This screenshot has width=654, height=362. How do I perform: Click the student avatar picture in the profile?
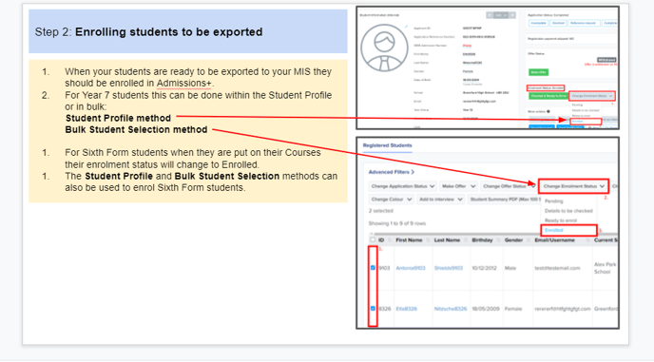(384, 48)
